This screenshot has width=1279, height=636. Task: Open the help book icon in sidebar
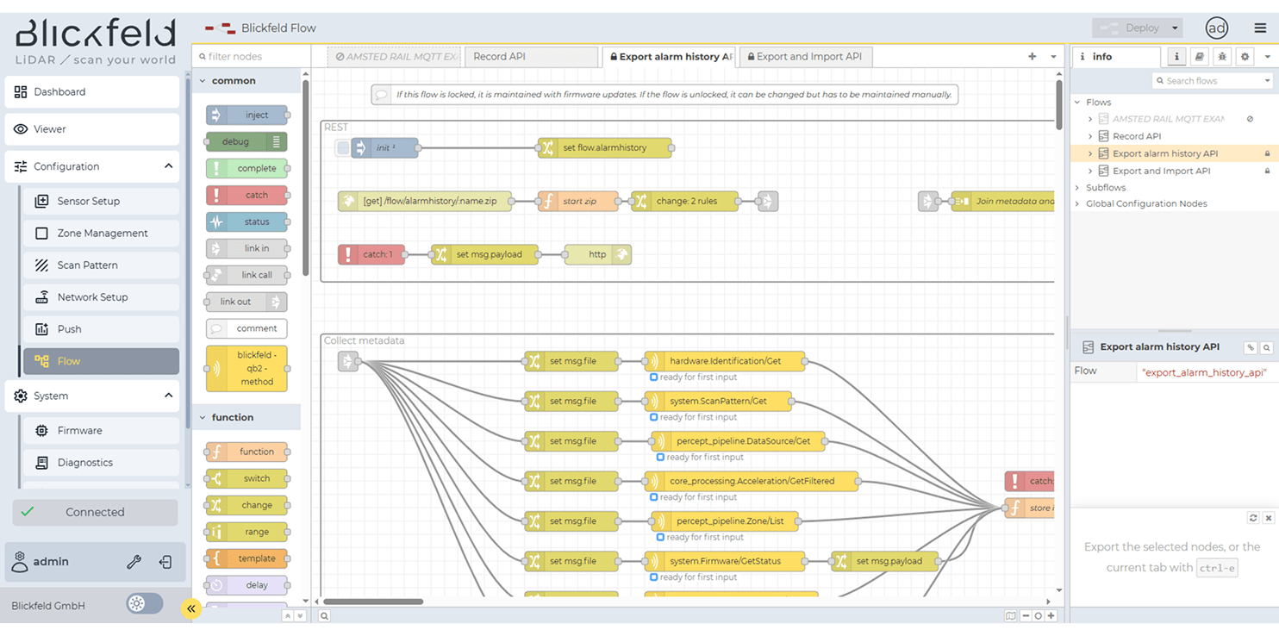pos(1199,57)
